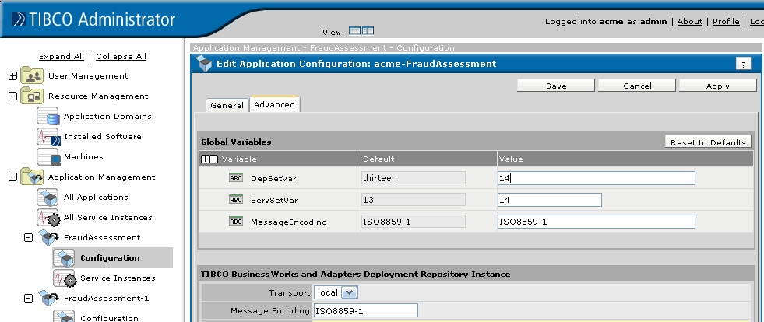Select the FraudAssessment tree label

[102, 237]
